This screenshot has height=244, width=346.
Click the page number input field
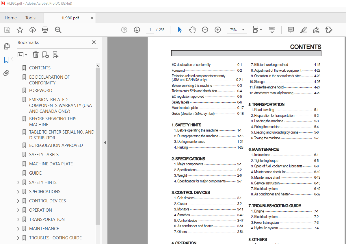[150, 30]
